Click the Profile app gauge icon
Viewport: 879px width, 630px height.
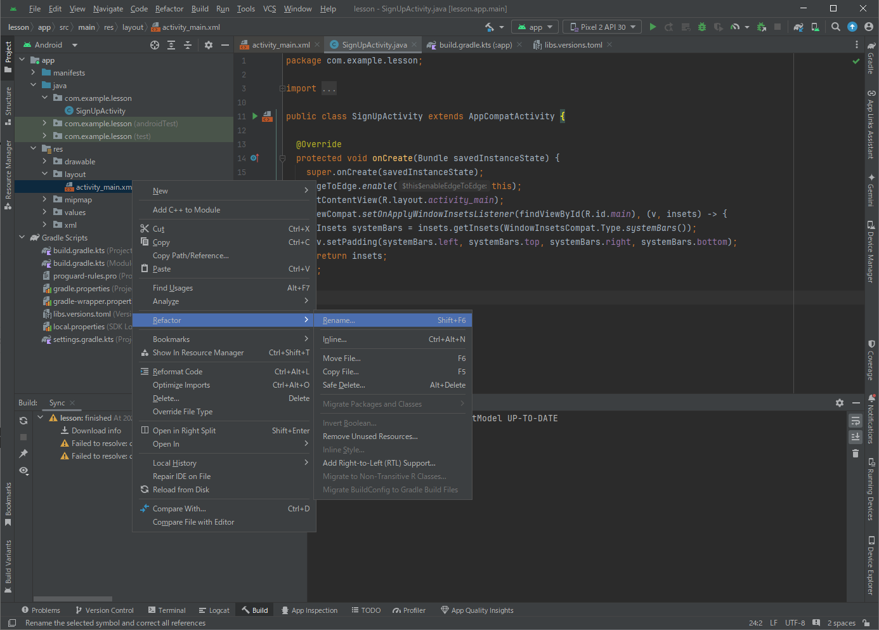tap(735, 27)
